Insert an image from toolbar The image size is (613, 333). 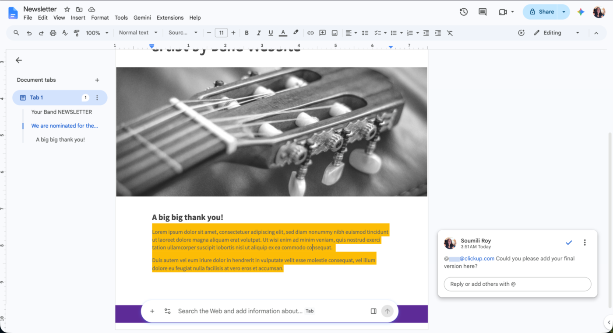pyautogui.click(x=335, y=33)
